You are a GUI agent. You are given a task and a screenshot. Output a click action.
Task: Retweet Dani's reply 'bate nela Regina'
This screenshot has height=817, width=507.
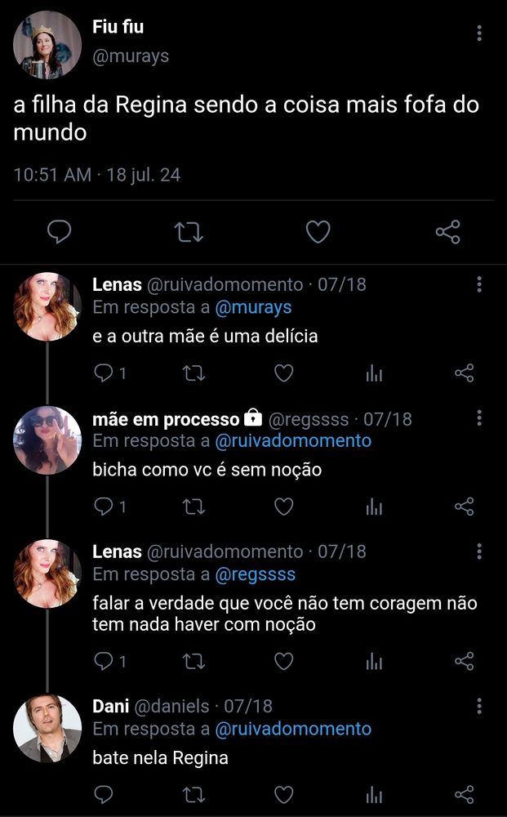pyautogui.click(x=194, y=795)
